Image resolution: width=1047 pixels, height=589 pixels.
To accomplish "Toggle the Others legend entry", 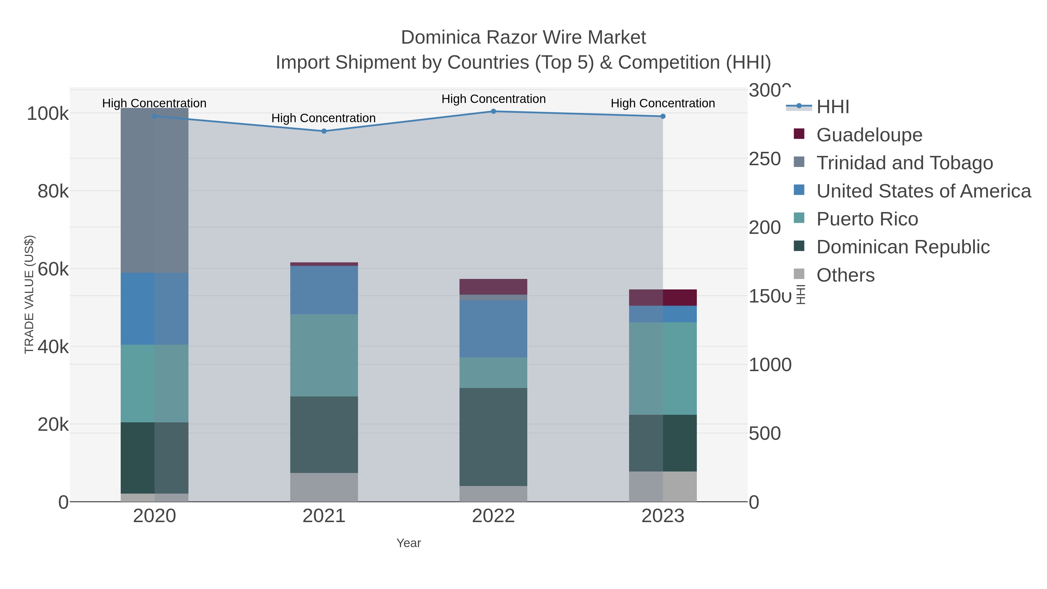I will tap(834, 275).
